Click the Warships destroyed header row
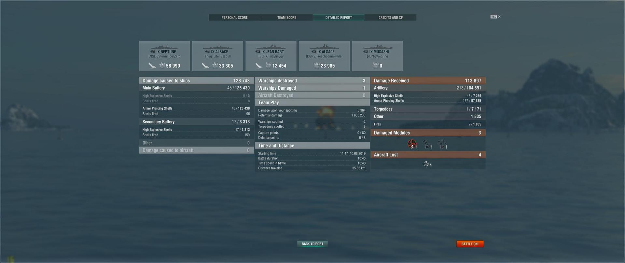Image resolution: width=625 pixels, height=263 pixels. click(312, 81)
